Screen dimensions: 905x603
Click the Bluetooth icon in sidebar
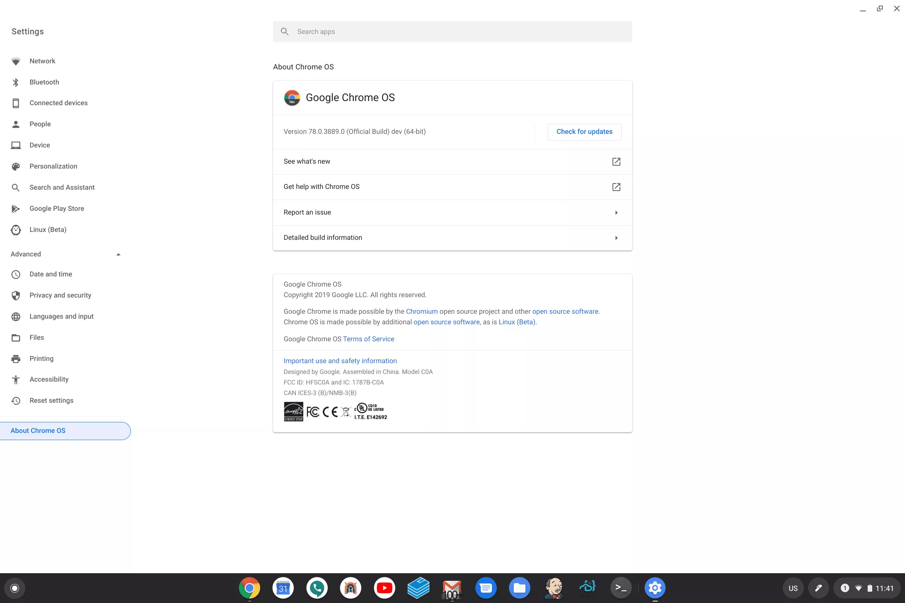coord(15,82)
